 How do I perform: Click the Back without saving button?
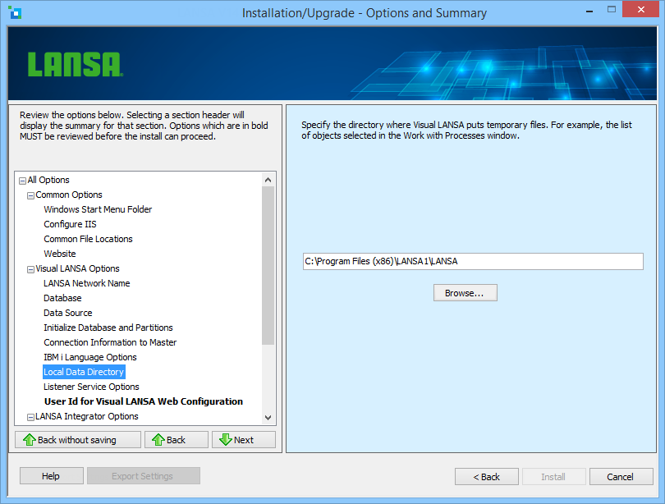click(x=78, y=440)
